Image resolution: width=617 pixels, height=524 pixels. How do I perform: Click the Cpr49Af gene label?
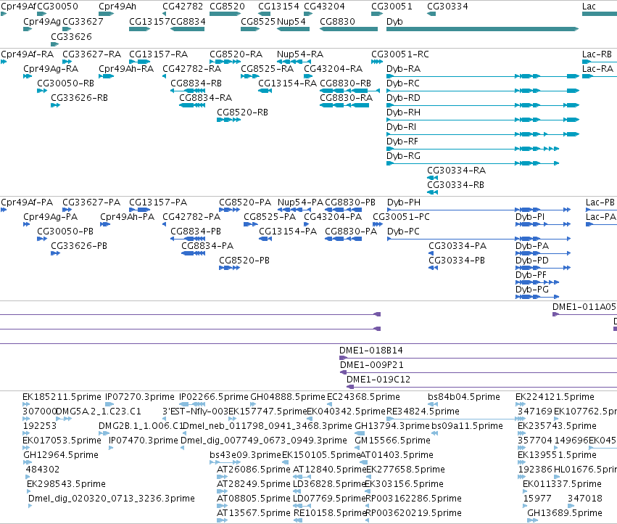pos(18,7)
